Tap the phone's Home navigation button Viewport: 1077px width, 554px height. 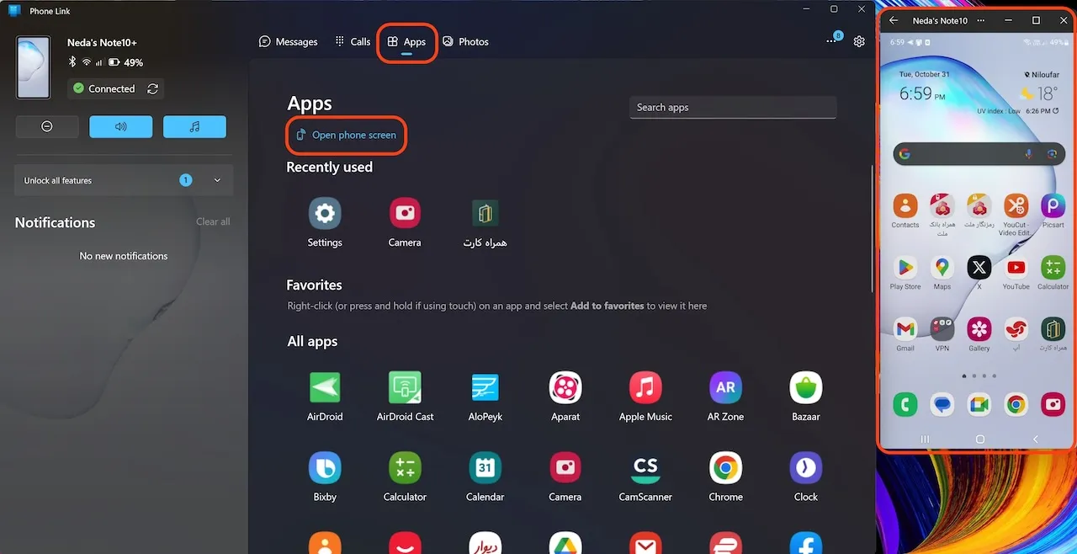[979, 439]
